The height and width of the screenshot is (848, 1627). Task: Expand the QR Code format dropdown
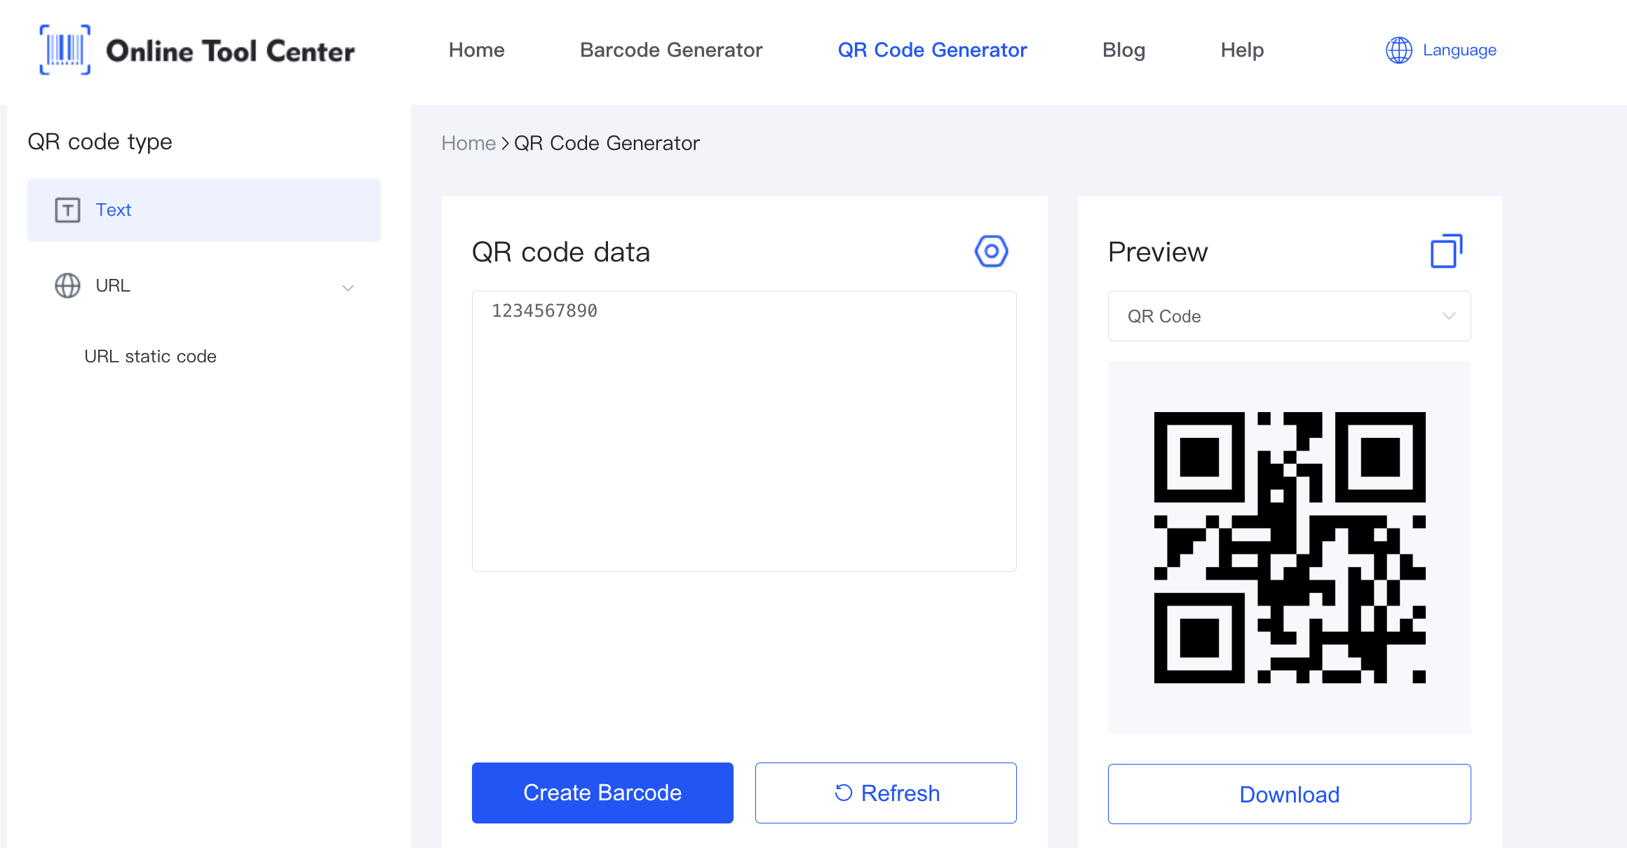(x=1289, y=316)
